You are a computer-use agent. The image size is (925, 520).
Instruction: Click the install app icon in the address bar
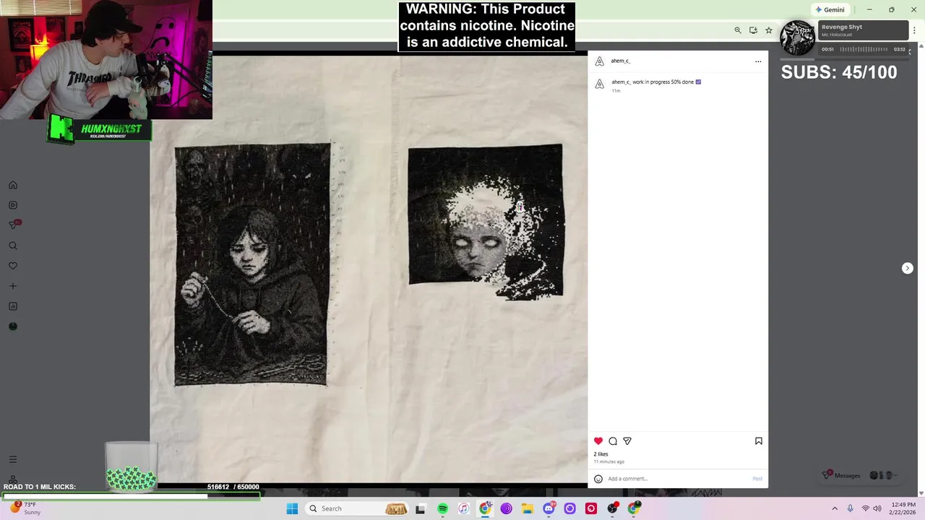pos(753,30)
